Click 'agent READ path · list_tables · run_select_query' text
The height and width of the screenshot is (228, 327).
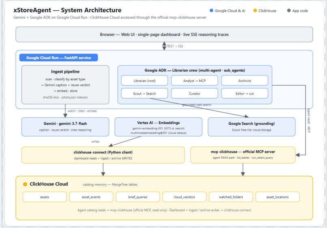pos(243,158)
